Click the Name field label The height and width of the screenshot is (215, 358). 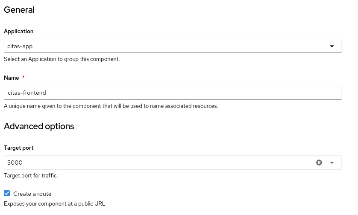[12, 78]
